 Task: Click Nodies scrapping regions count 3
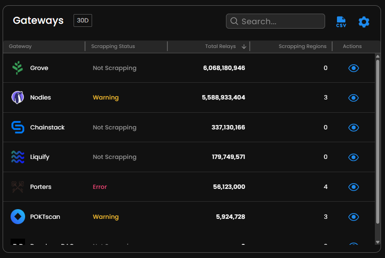pos(326,97)
